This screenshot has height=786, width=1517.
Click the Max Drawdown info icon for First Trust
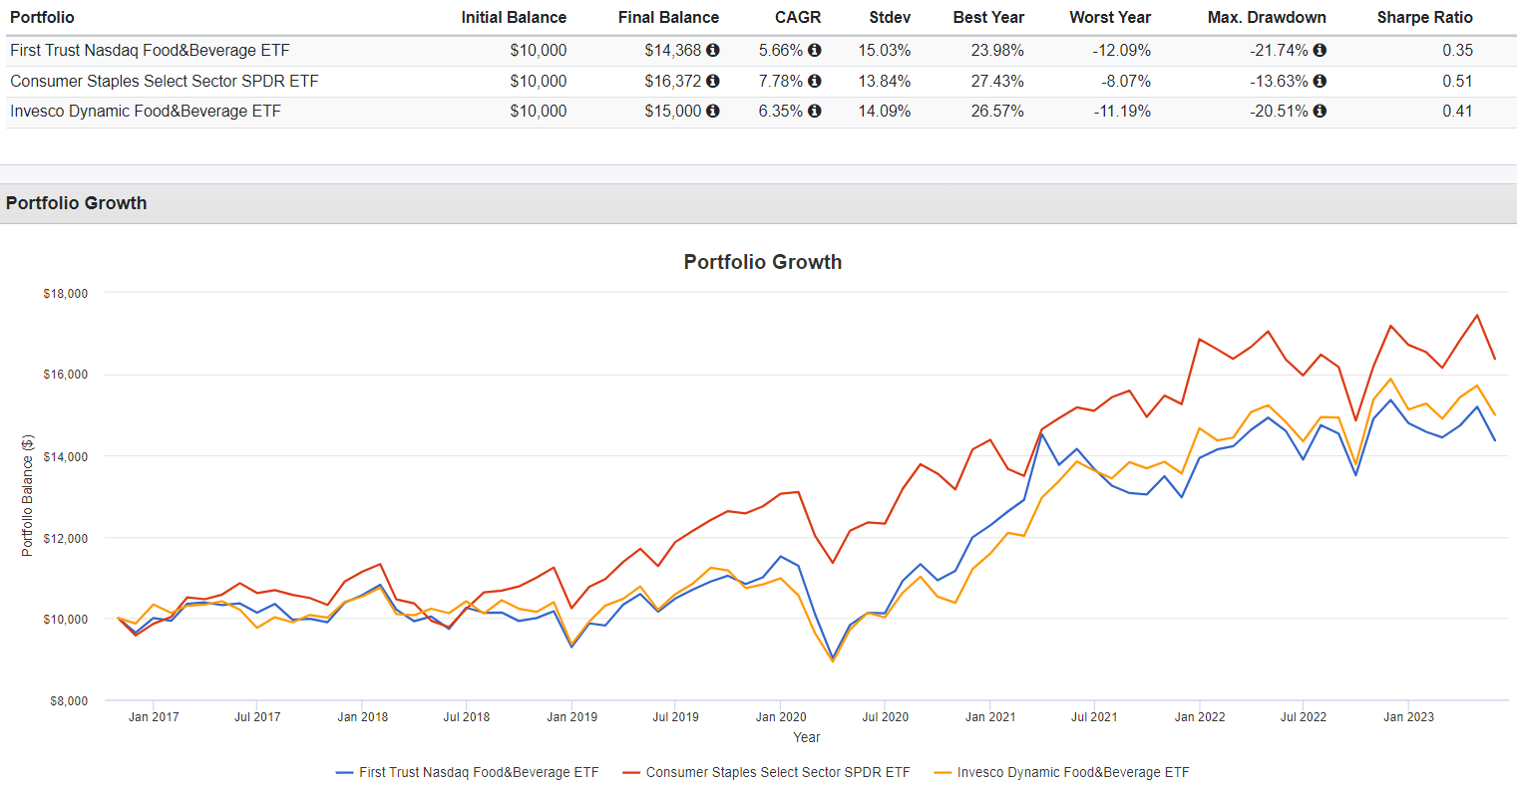pos(1319,50)
